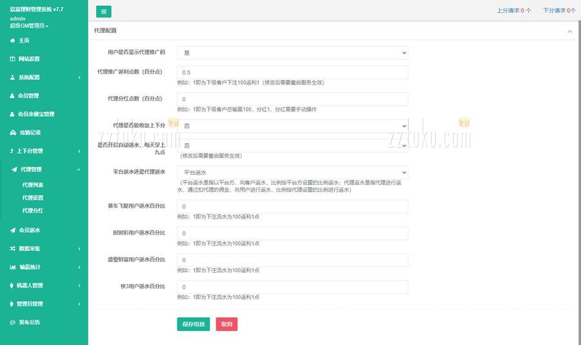Open 竞猜记录 in the sidebar
Viewport: 581px width, 345px height.
pos(28,132)
